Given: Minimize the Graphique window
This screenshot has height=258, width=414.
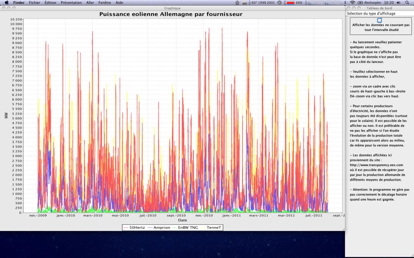Looking at the screenshot, I should (x=9, y=8).
